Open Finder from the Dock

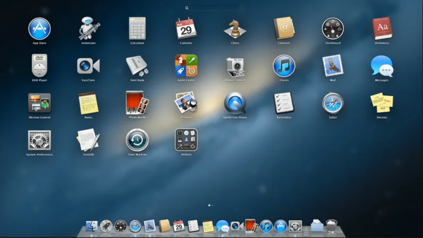91,226
